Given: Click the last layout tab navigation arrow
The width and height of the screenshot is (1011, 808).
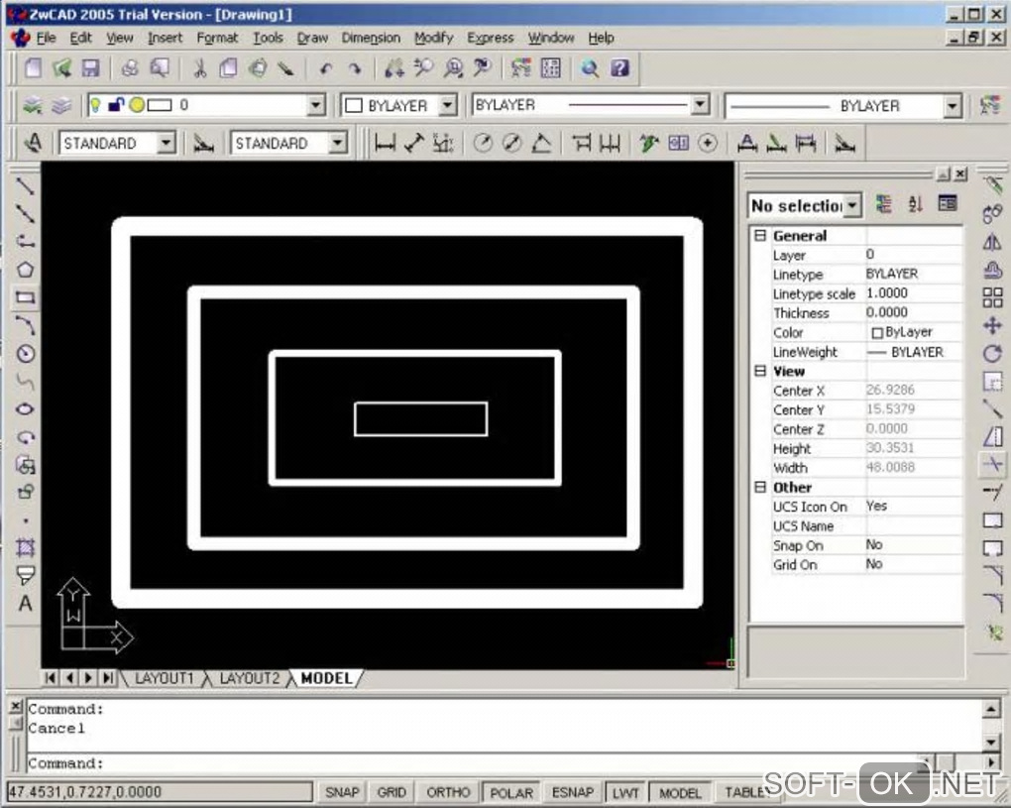Looking at the screenshot, I should (108, 678).
